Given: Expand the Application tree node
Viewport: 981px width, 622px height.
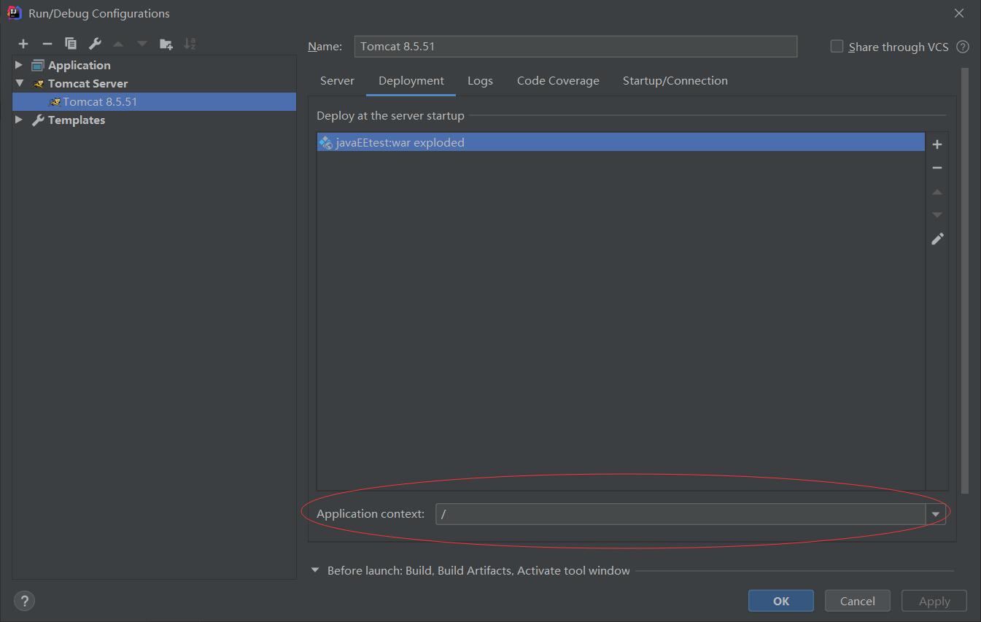Looking at the screenshot, I should 19,65.
